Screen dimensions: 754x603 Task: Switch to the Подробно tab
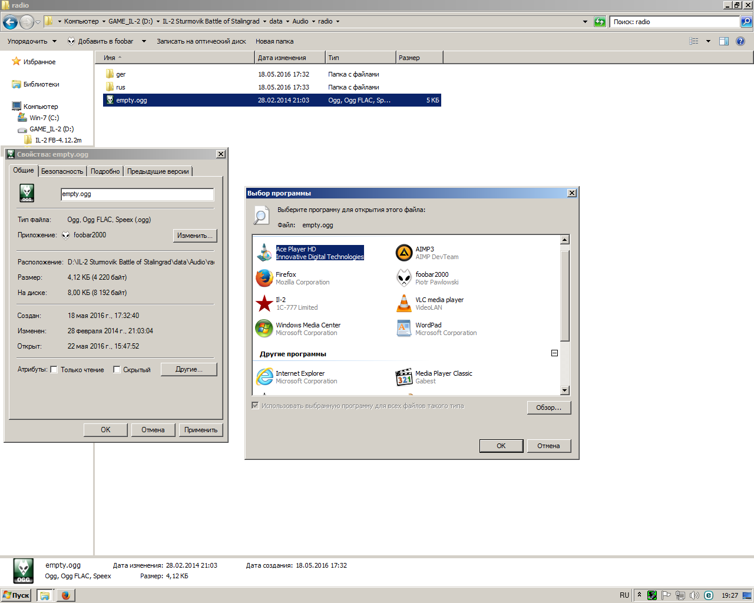(x=105, y=171)
